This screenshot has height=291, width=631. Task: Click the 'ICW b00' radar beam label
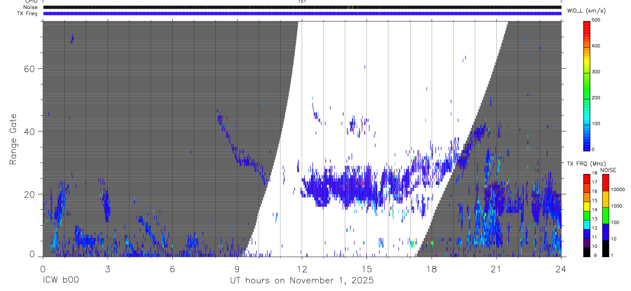coord(61,281)
